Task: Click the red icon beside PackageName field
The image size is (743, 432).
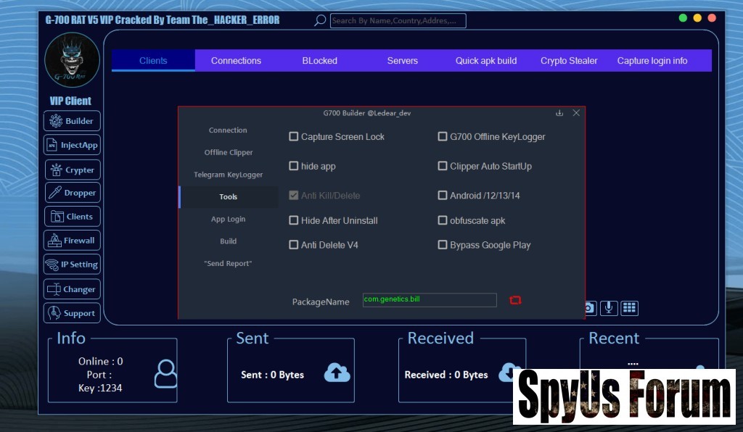Action: (515, 300)
